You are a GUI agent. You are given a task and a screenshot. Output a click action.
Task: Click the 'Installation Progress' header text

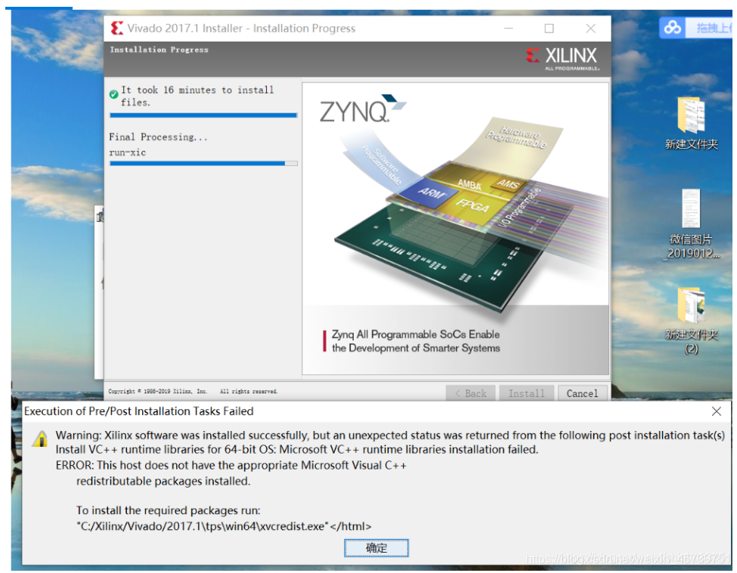click(159, 50)
